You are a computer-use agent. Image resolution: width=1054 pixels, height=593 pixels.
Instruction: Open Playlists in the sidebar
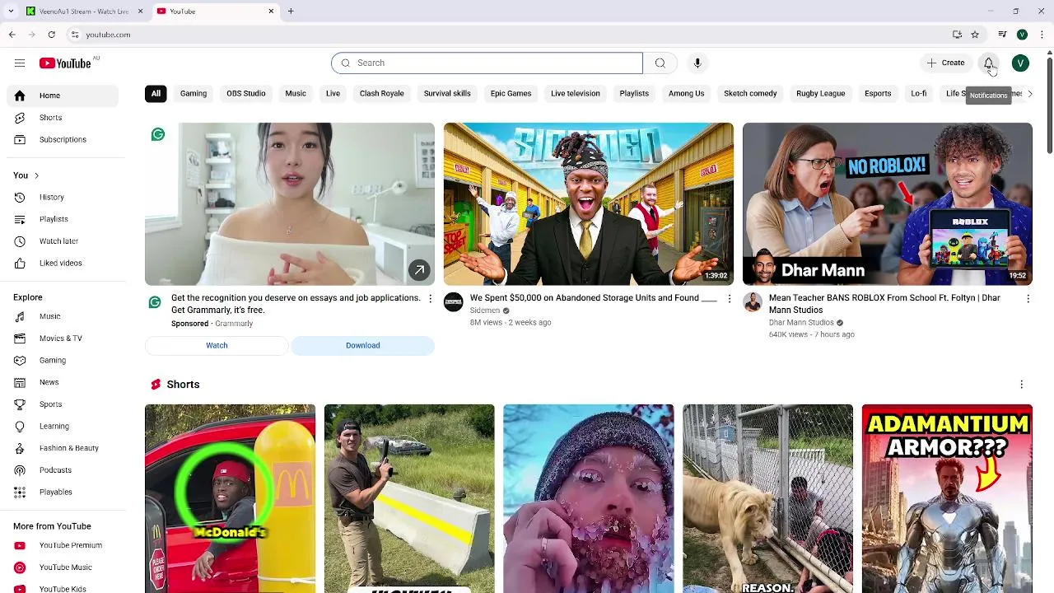(63, 219)
